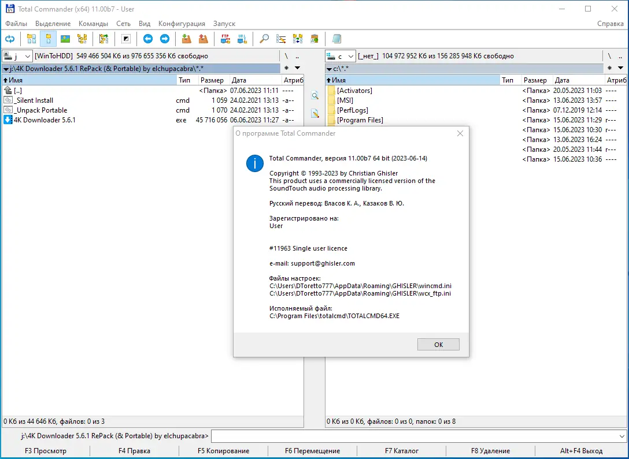The width and height of the screenshot is (629, 459).
Task: Select the [Program Files] folder in right panel
Action: click(x=476, y=120)
